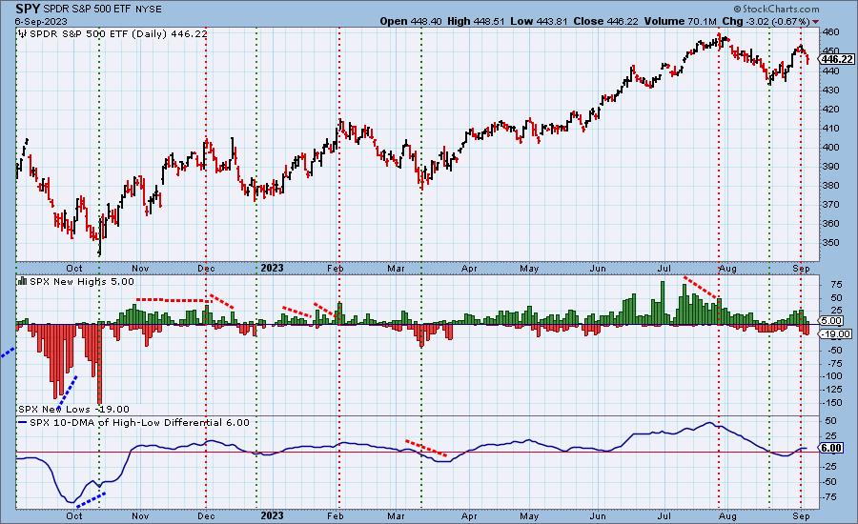Click the Mar label on the bottom time axis
Screen dimensions: 858x524
(396, 515)
